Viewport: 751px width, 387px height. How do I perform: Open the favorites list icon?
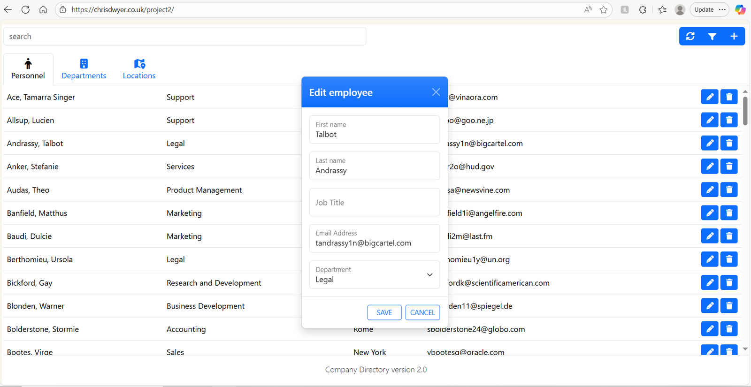[x=662, y=9]
